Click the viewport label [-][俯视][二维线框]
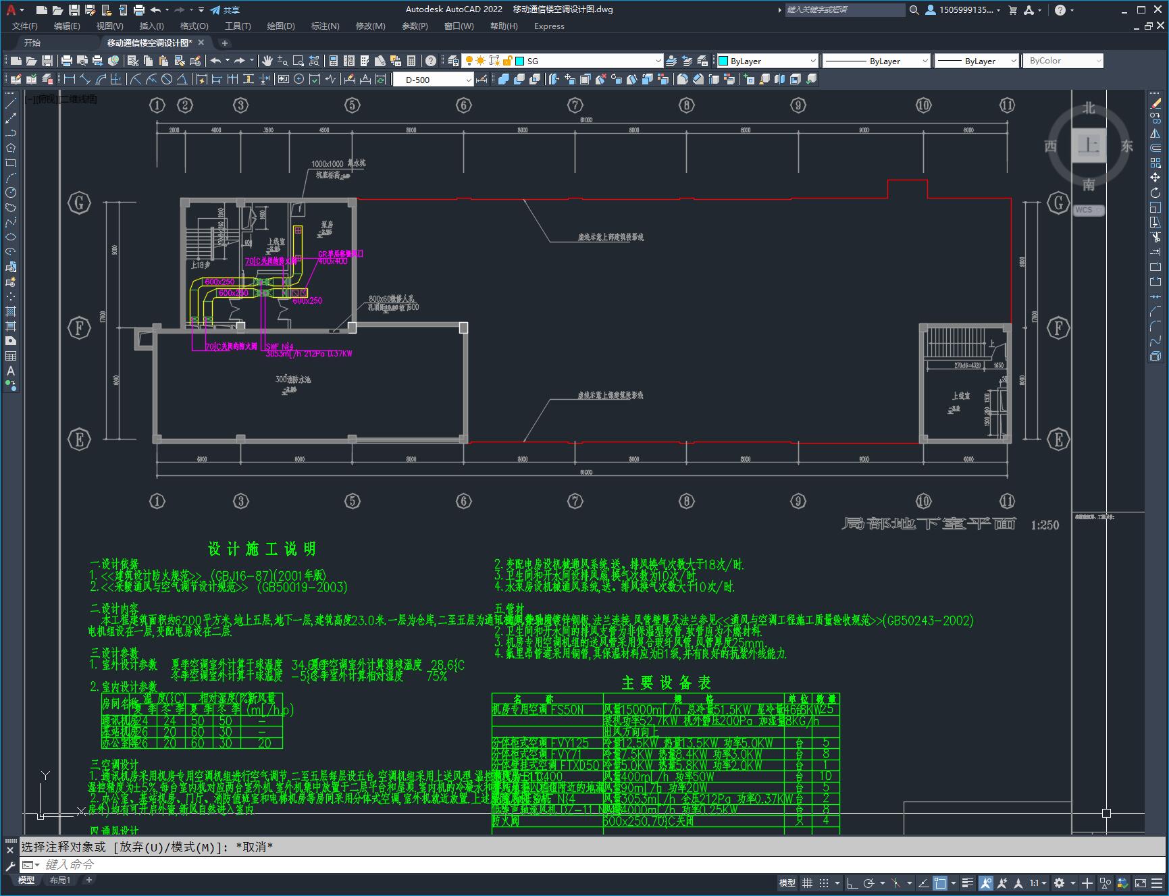Screen dimensions: 1169x896 tap(61, 99)
